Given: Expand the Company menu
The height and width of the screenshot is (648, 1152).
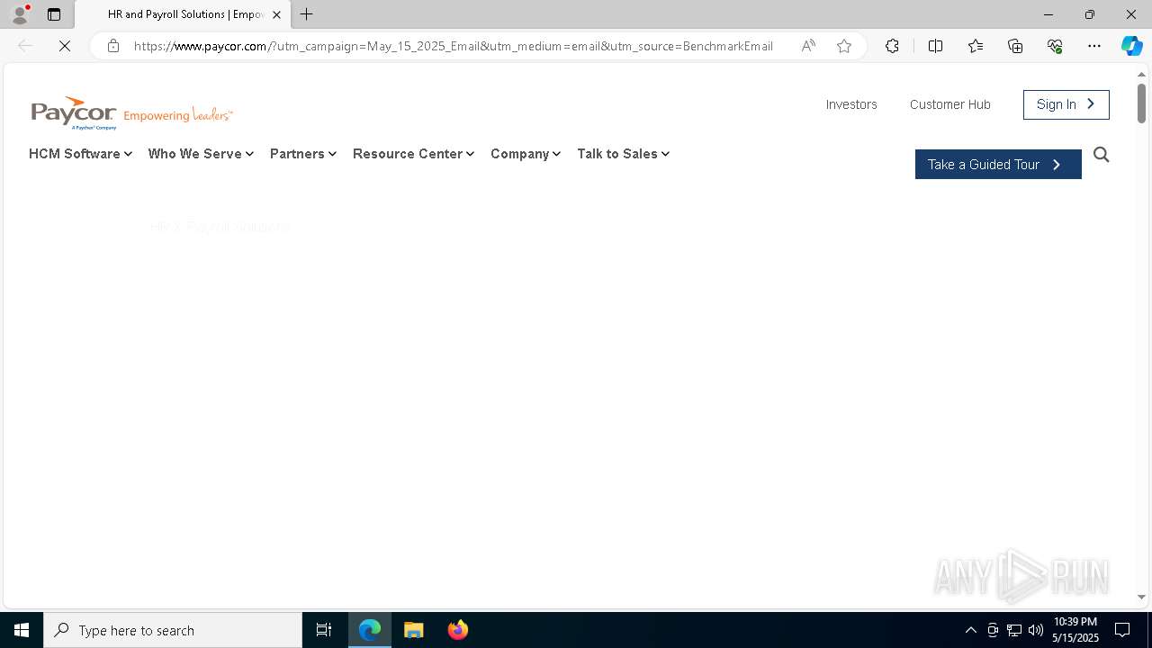Looking at the screenshot, I should coord(526,154).
